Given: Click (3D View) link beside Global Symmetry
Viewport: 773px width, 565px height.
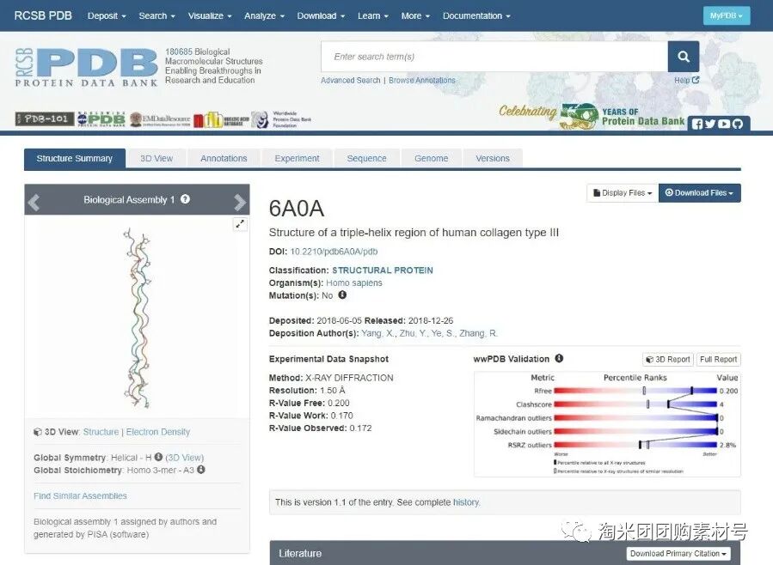Looking at the screenshot, I should pos(184,458).
